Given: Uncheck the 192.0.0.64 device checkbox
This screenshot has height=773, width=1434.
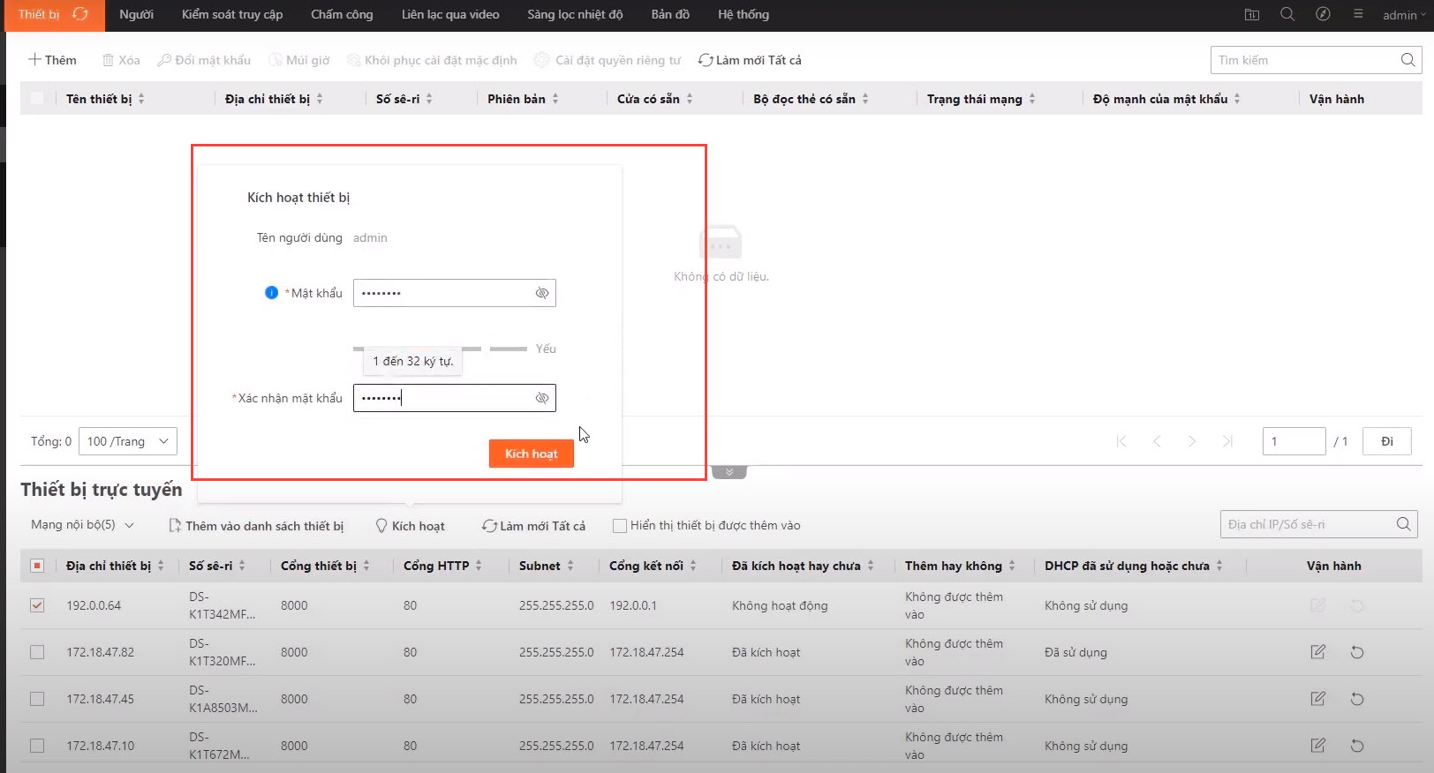Looking at the screenshot, I should click(37, 605).
